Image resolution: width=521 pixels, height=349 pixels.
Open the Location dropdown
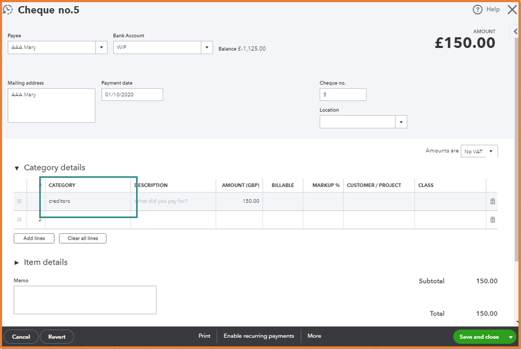click(x=401, y=122)
